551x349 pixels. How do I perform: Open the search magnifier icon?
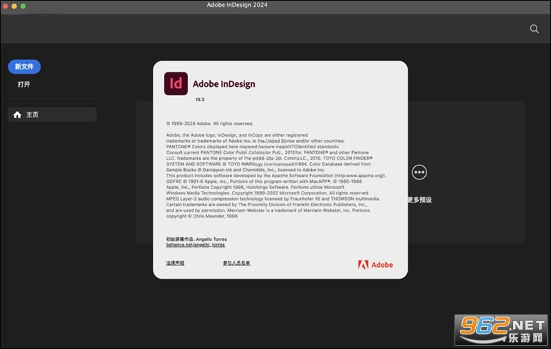[x=534, y=29]
